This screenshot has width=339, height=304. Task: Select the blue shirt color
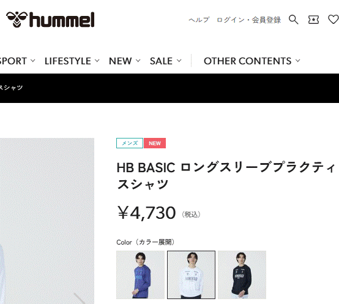[140, 275]
